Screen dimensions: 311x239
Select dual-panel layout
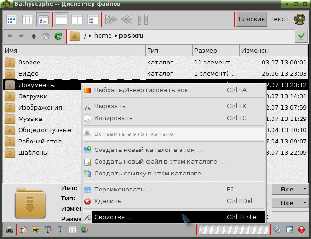click(x=77, y=19)
